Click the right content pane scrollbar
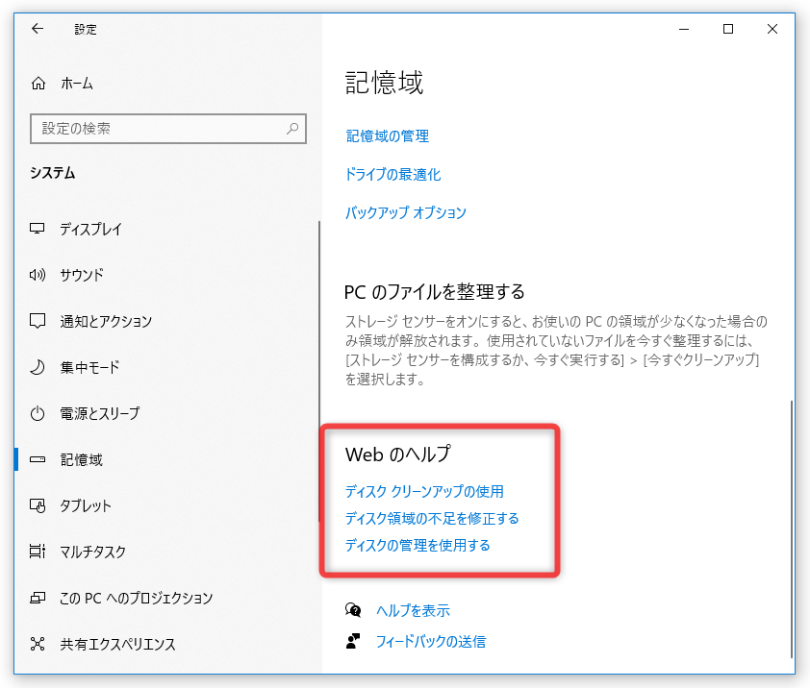The image size is (810, 688). coord(792,529)
